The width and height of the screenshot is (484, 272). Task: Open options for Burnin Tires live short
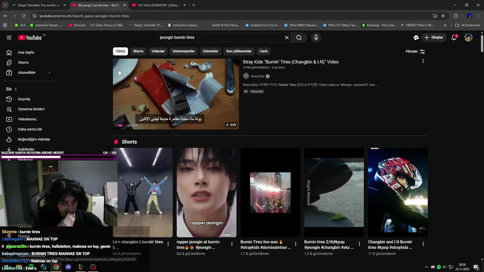coord(296,244)
